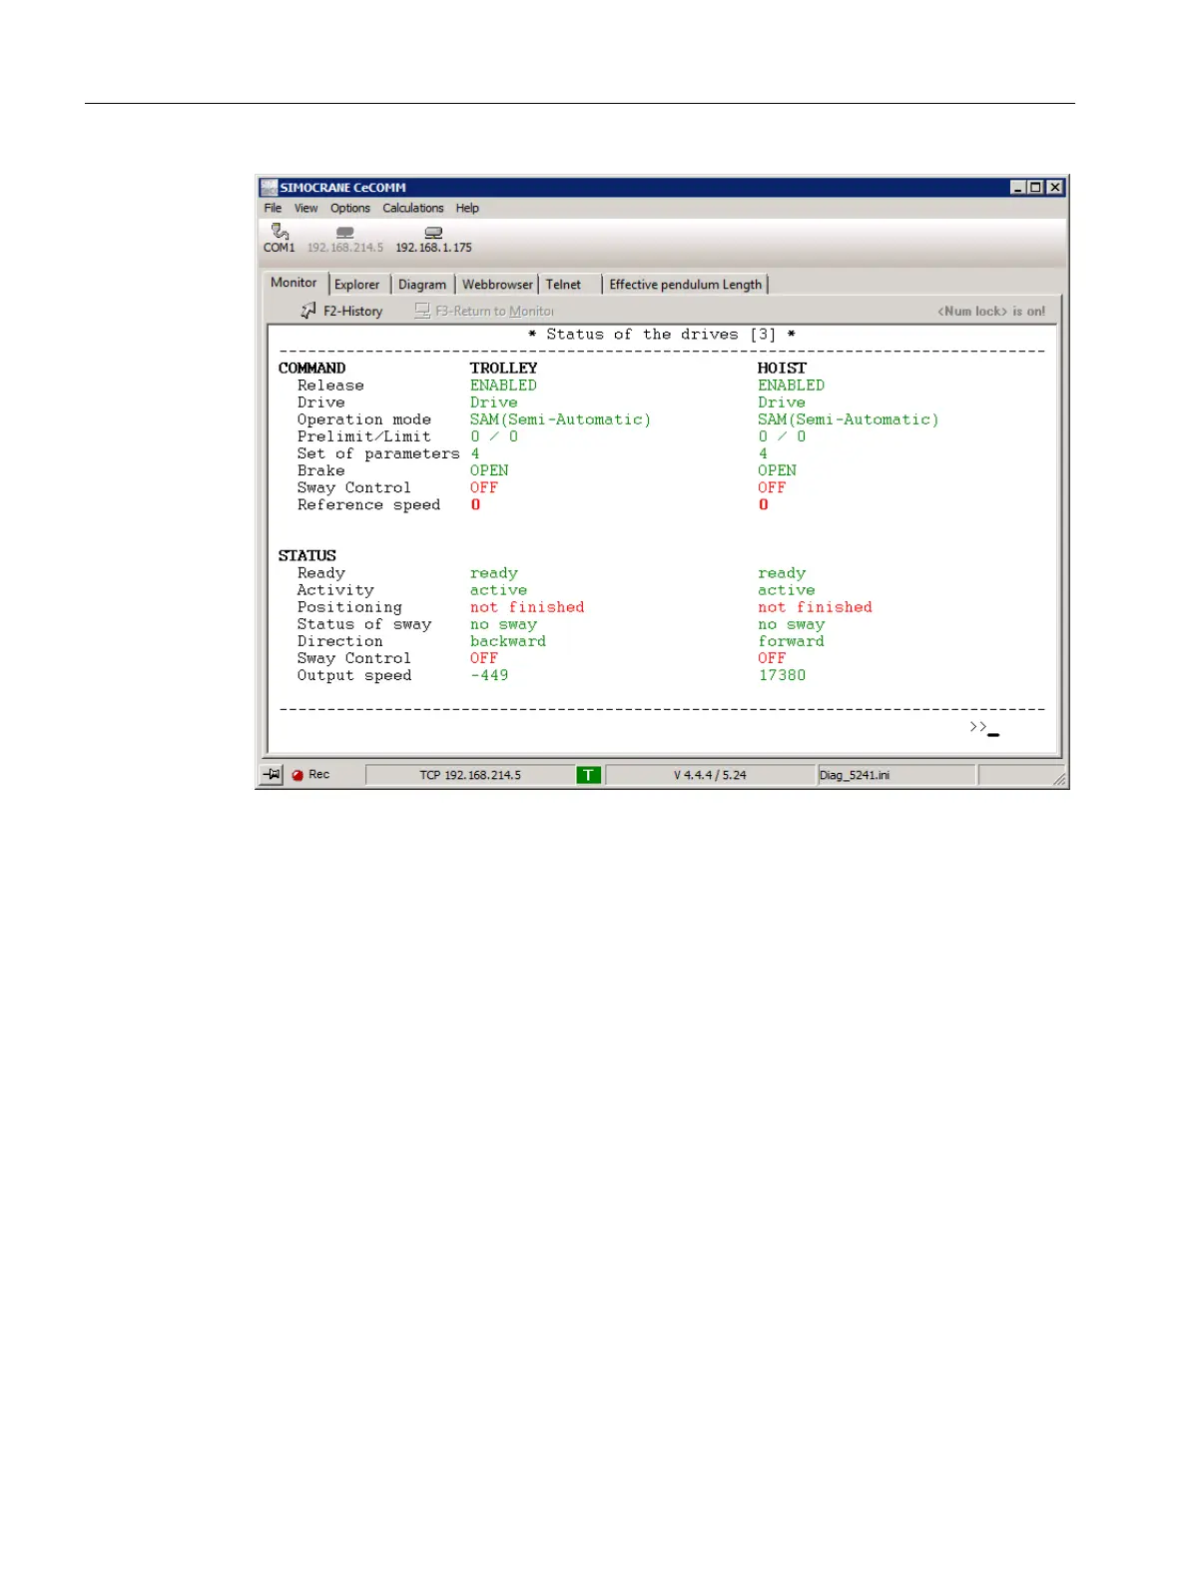The image size is (1189, 1585).
Task: Click the HOIST Release value ENABLED
Action: (x=792, y=386)
